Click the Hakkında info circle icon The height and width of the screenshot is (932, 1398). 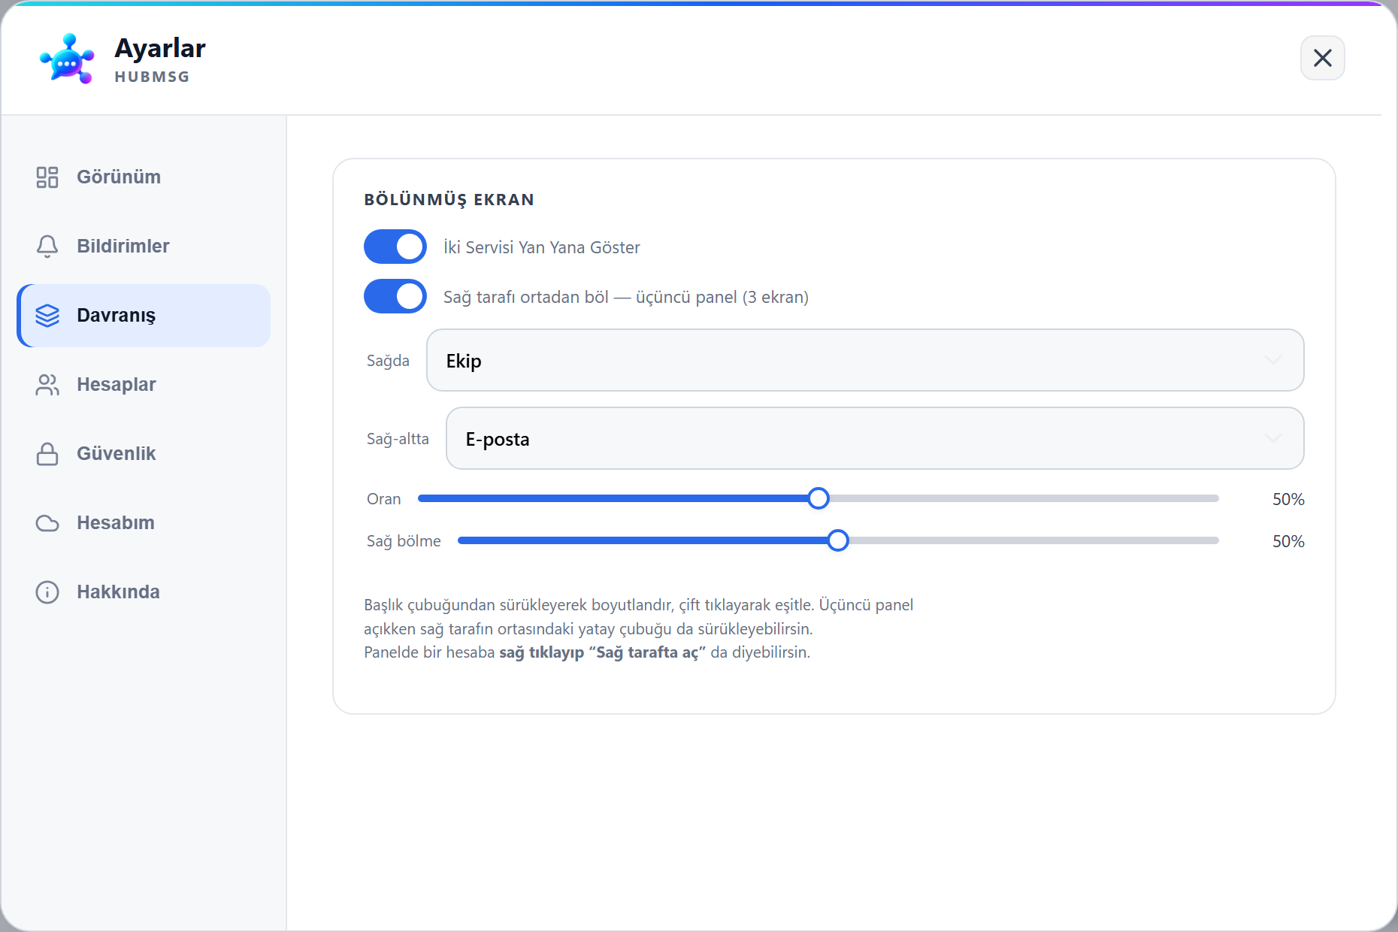point(47,592)
